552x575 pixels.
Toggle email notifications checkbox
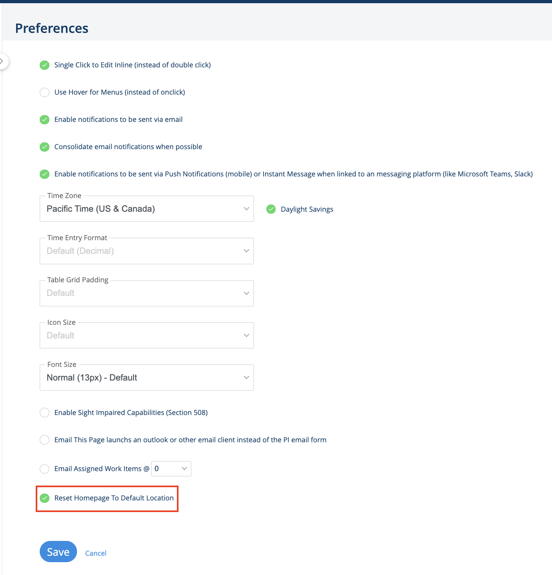pos(45,119)
